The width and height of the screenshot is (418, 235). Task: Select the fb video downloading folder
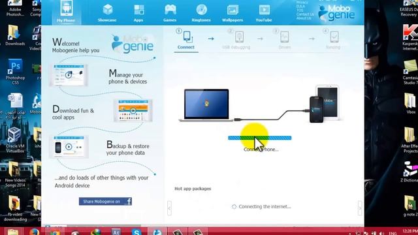coord(15,208)
